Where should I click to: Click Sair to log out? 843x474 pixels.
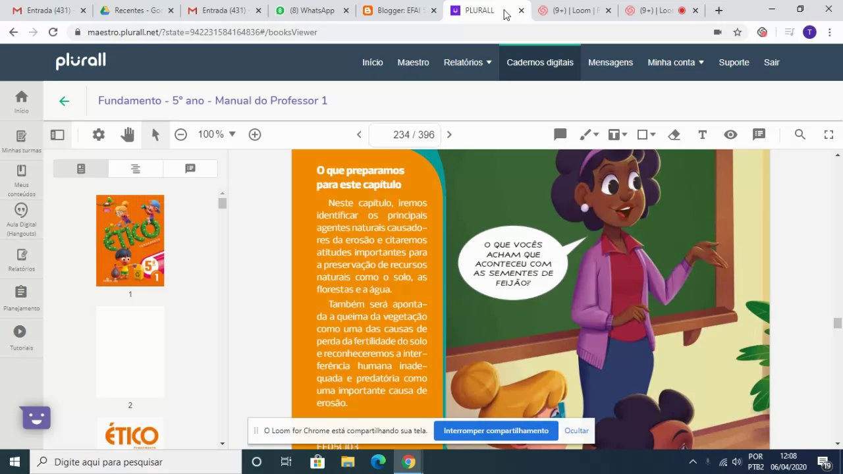pyautogui.click(x=771, y=63)
